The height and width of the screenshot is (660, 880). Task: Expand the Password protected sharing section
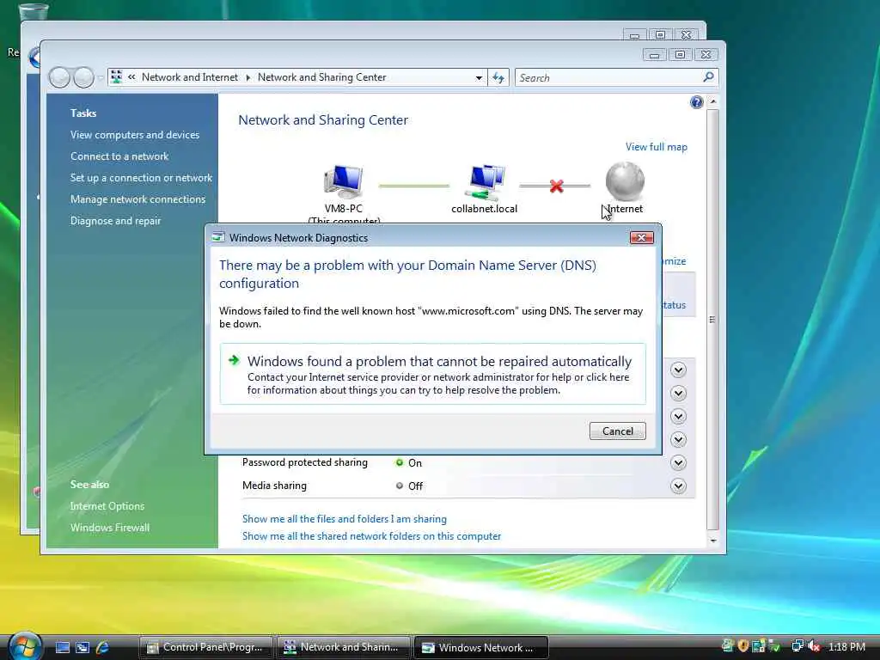[679, 462]
